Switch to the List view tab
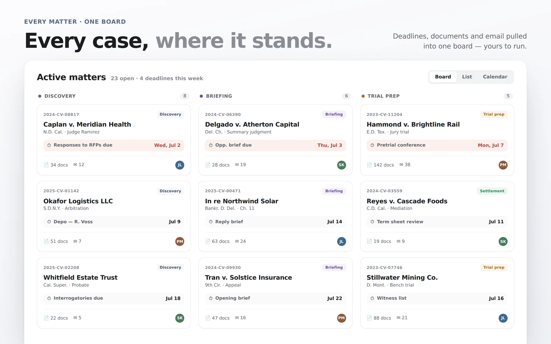The width and height of the screenshot is (551, 344). 467,77
